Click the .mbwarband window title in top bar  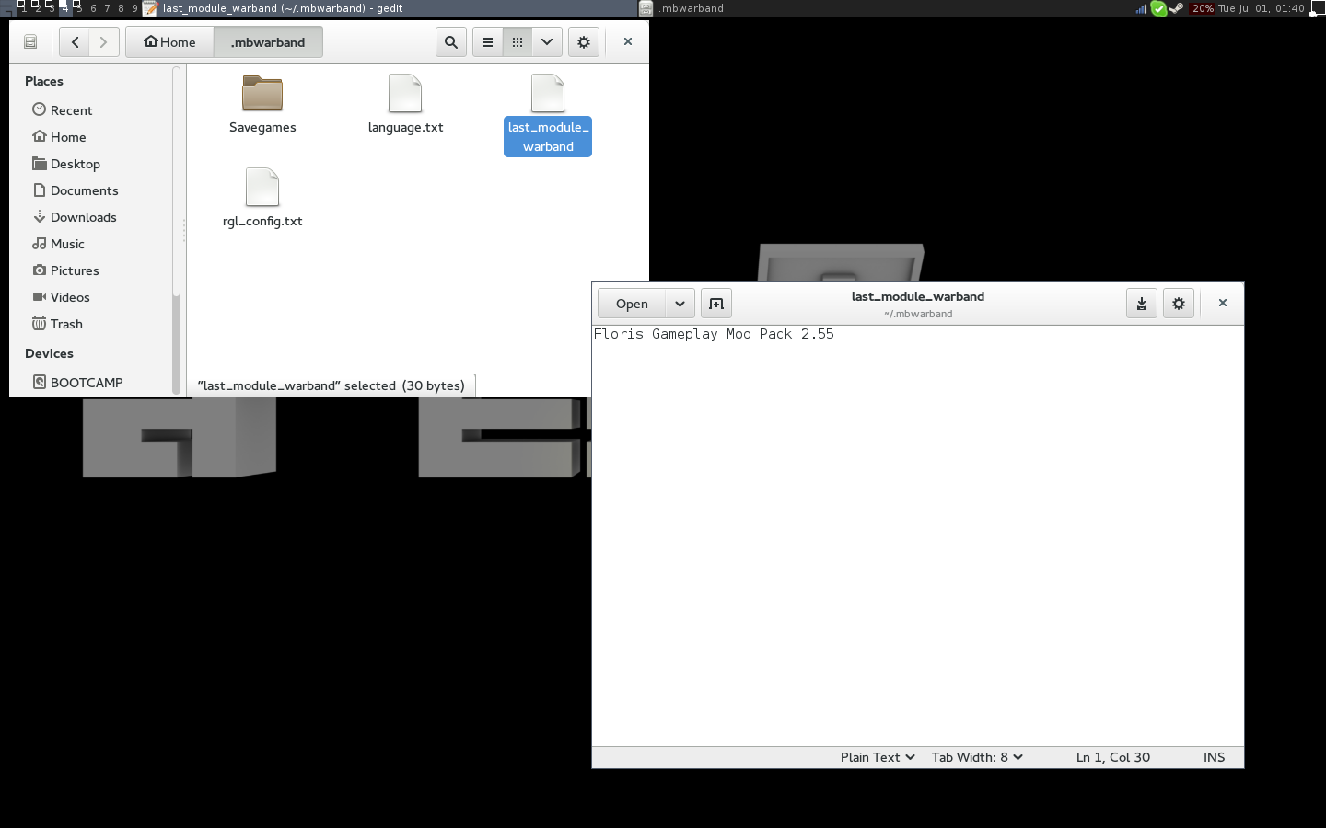point(692,8)
